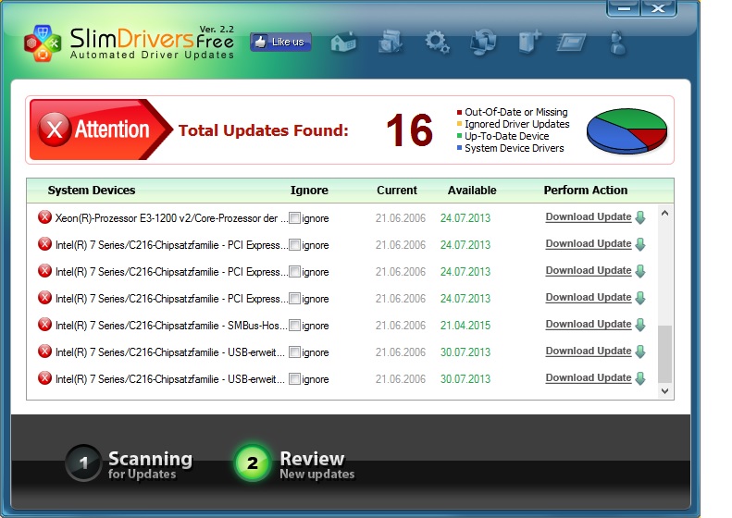
Task: Select the SMBus-Hos chipset device name
Action: [171, 326]
